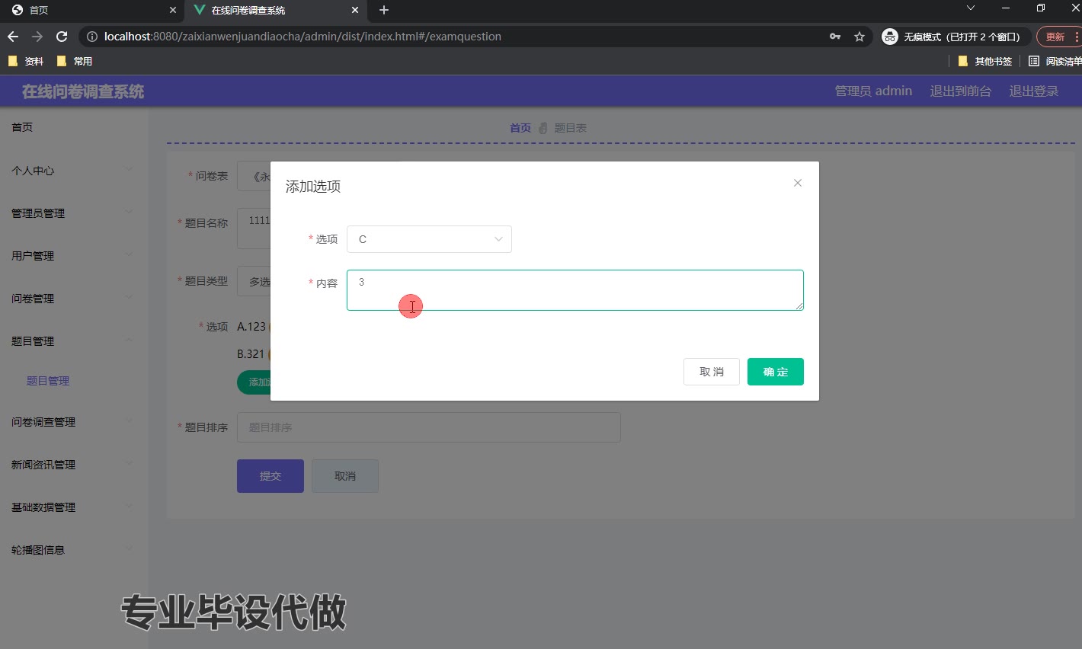Click 管理员 admin in the header
This screenshot has width=1082, height=649.
point(873,91)
